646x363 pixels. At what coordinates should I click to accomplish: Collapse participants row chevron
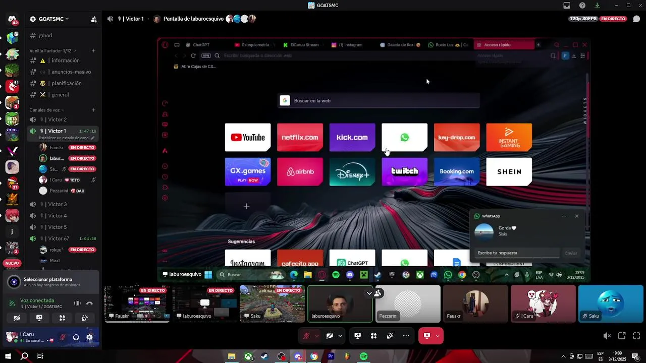click(x=369, y=293)
